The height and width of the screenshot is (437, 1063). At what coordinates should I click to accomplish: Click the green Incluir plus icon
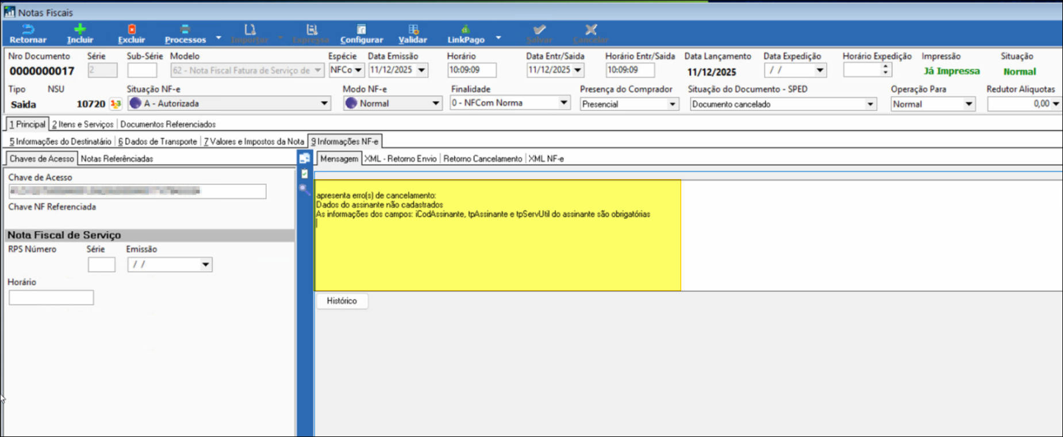click(x=80, y=29)
